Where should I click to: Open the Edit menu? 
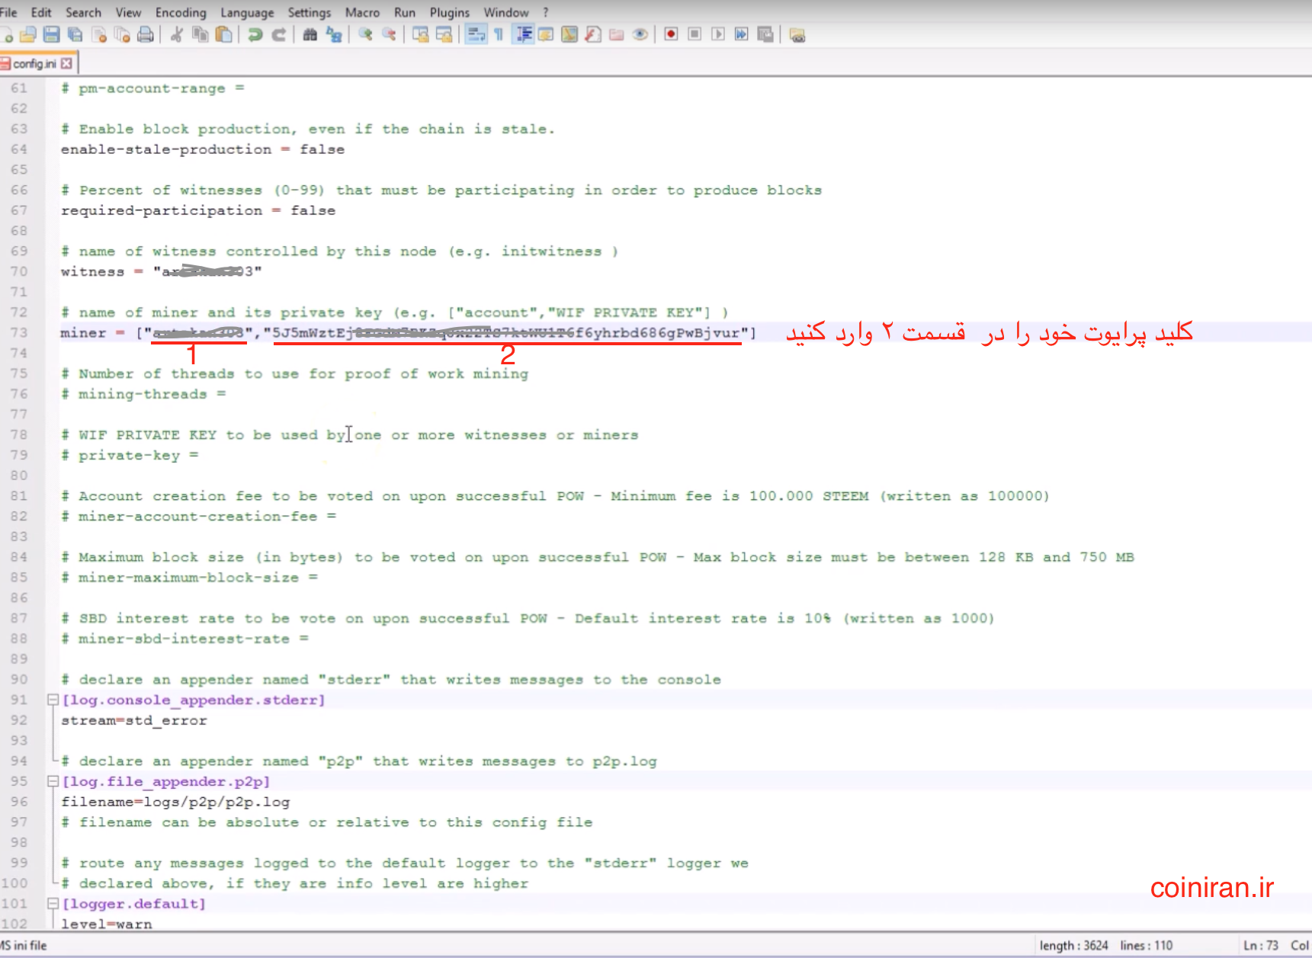tap(41, 12)
